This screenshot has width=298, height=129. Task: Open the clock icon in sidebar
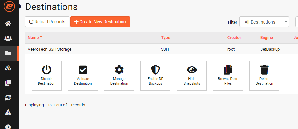pos(8,126)
